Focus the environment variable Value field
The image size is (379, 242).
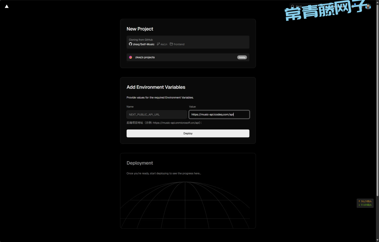click(x=219, y=114)
